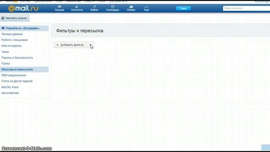The height and width of the screenshot is (152, 270).
Task: Select Фильтры и пересылка sidebar item
Action: click(24, 69)
